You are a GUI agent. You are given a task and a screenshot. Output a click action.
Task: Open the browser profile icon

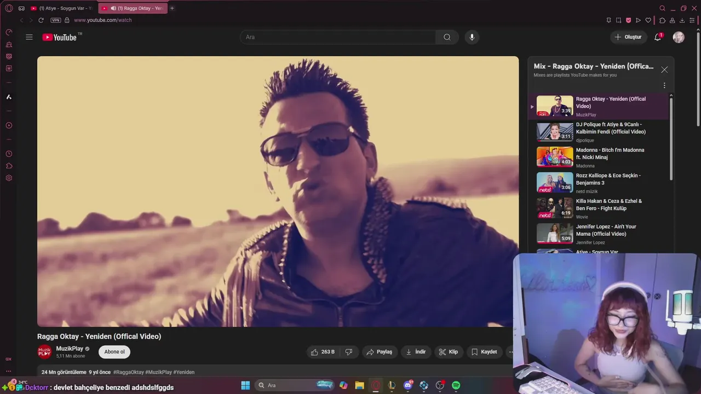[x=672, y=20]
